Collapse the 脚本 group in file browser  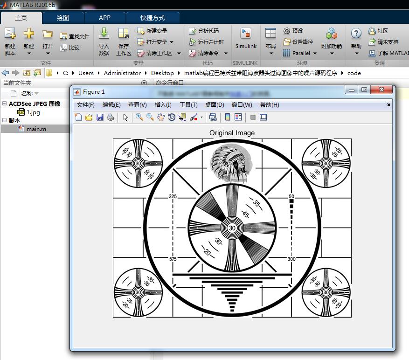point(4,120)
